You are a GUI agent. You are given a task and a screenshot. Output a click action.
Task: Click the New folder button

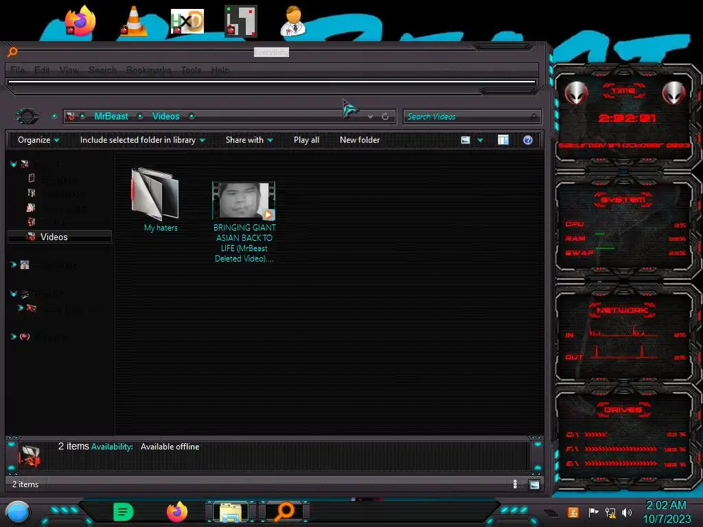[x=360, y=140]
